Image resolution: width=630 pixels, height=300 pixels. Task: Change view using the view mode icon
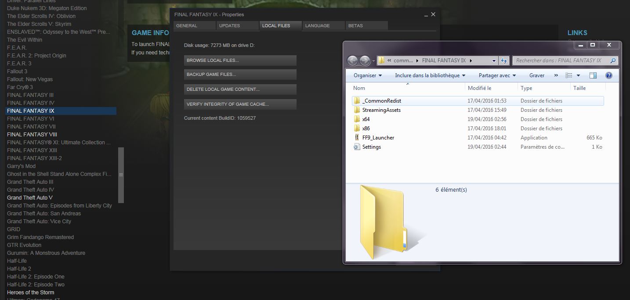tap(568, 75)
